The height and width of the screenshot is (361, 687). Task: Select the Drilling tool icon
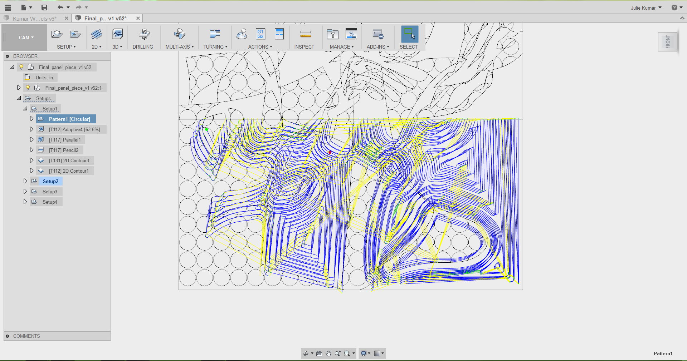click(x=144, y=34)
